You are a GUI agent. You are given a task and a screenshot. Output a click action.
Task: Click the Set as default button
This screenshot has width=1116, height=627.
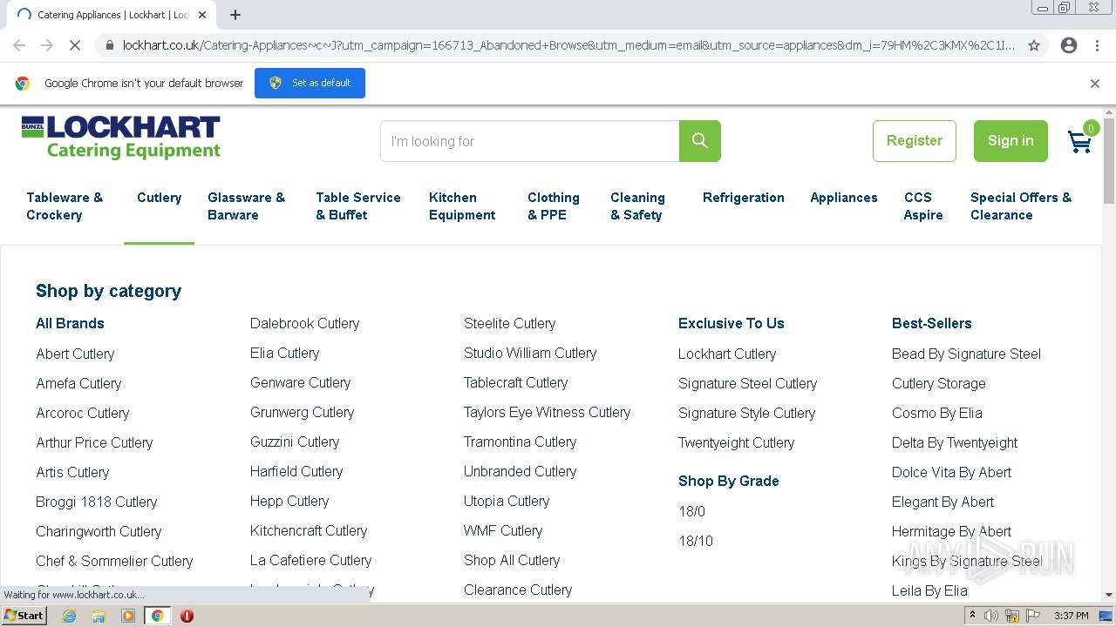pos(310,83)
